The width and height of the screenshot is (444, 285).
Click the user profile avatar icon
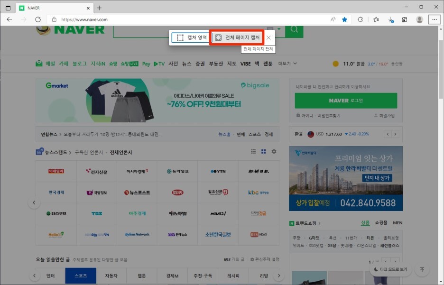pyautogui.click(x=420, y=19)
